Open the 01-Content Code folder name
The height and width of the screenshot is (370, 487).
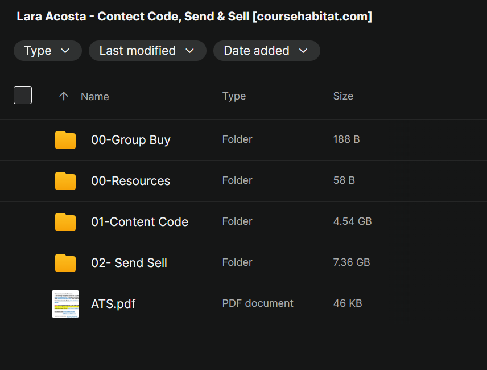[140, 222]
